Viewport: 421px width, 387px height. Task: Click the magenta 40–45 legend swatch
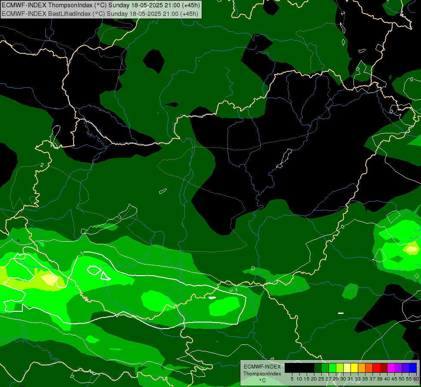point(391,368)
